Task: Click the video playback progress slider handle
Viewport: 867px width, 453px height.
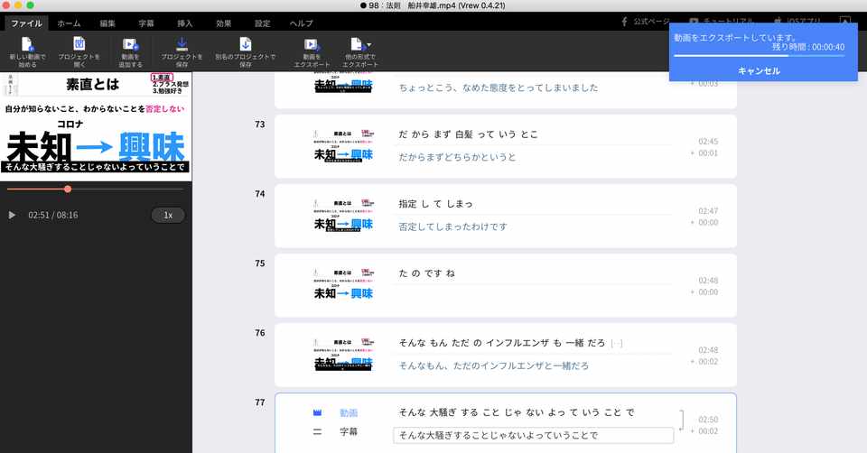Action: point(68,189)
